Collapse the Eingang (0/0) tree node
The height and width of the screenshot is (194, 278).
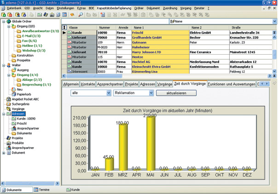coord(9,27)
